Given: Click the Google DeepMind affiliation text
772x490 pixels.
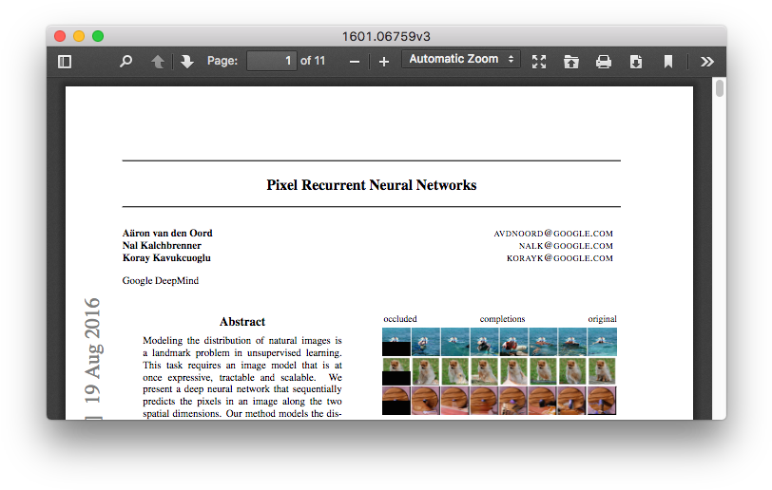Looking at the screenshot, I should pyautogui.click(x=161, y=280).
